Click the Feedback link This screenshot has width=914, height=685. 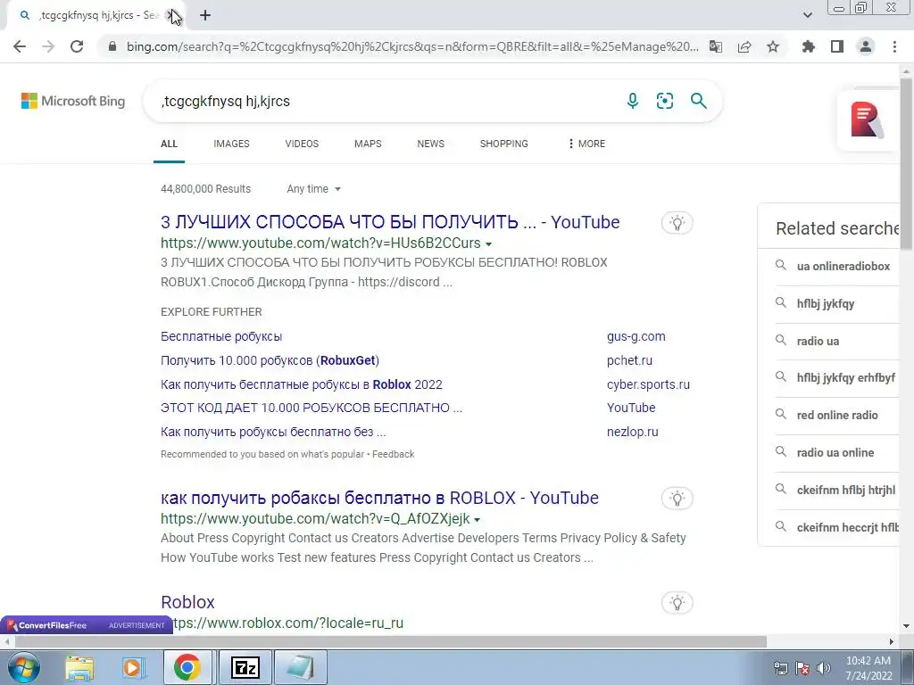(x=394, y=454)
